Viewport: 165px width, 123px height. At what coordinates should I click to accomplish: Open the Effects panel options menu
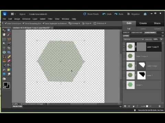tap(163, 32)
